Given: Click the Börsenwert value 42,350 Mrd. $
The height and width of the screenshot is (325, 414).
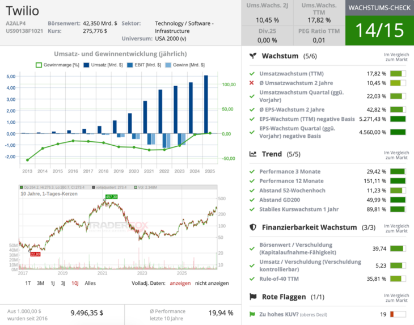Looking at the screenshot, I should tap(100, 23).
